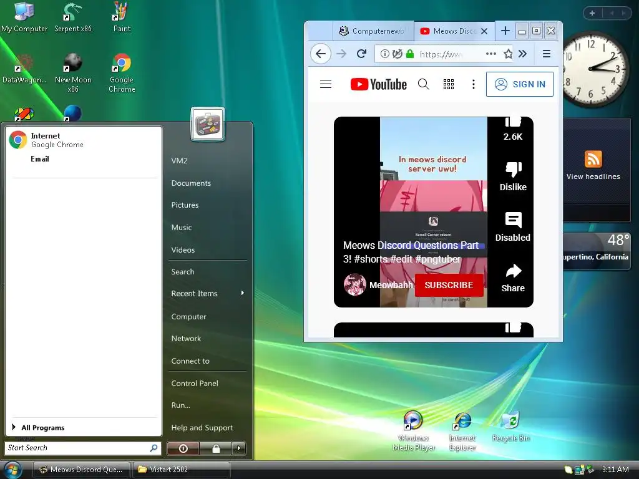Click the Start Search box
Screen dimensions: 639x479
(x=83, y=448)
